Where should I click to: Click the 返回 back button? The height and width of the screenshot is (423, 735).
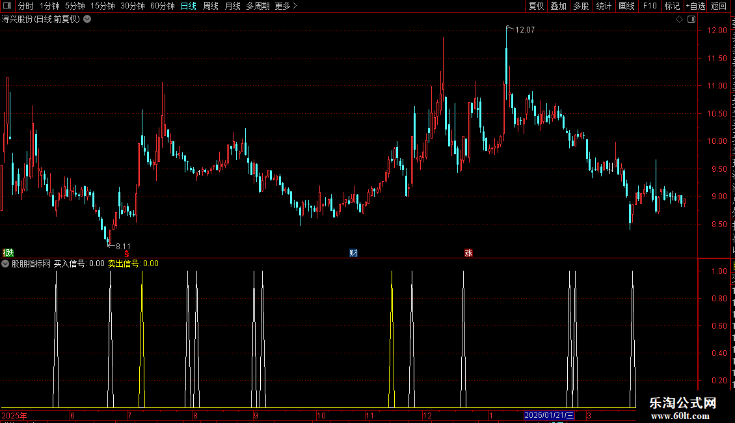click(x=719, y=6)
